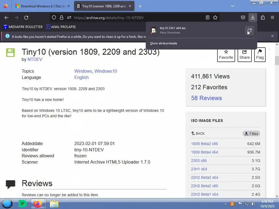Open the extensions puzzle icon

(263, 17)
